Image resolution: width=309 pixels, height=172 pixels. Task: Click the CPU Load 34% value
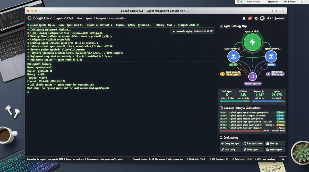[243, 95]
